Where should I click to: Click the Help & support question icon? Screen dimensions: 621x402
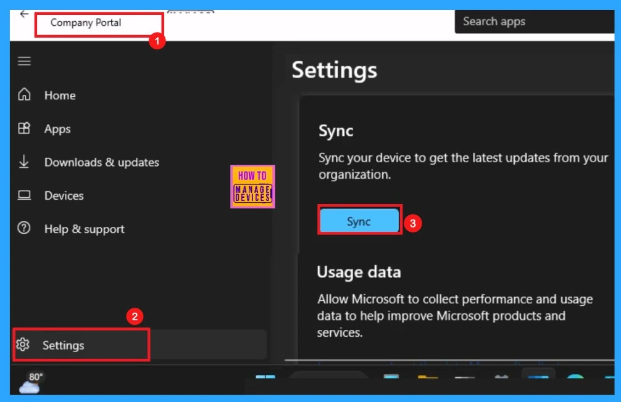click(24, 228)
